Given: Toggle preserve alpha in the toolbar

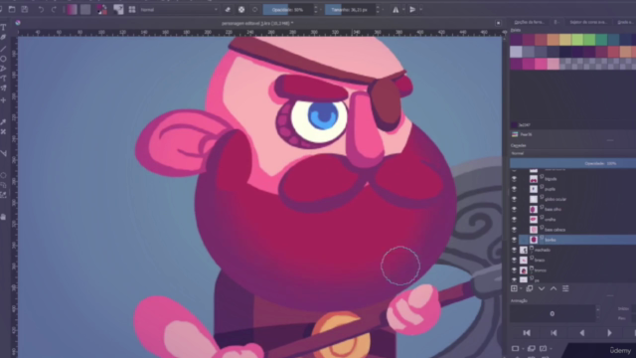Looking at the screenshot, I should pyautogui.click(x=241, y=9).
